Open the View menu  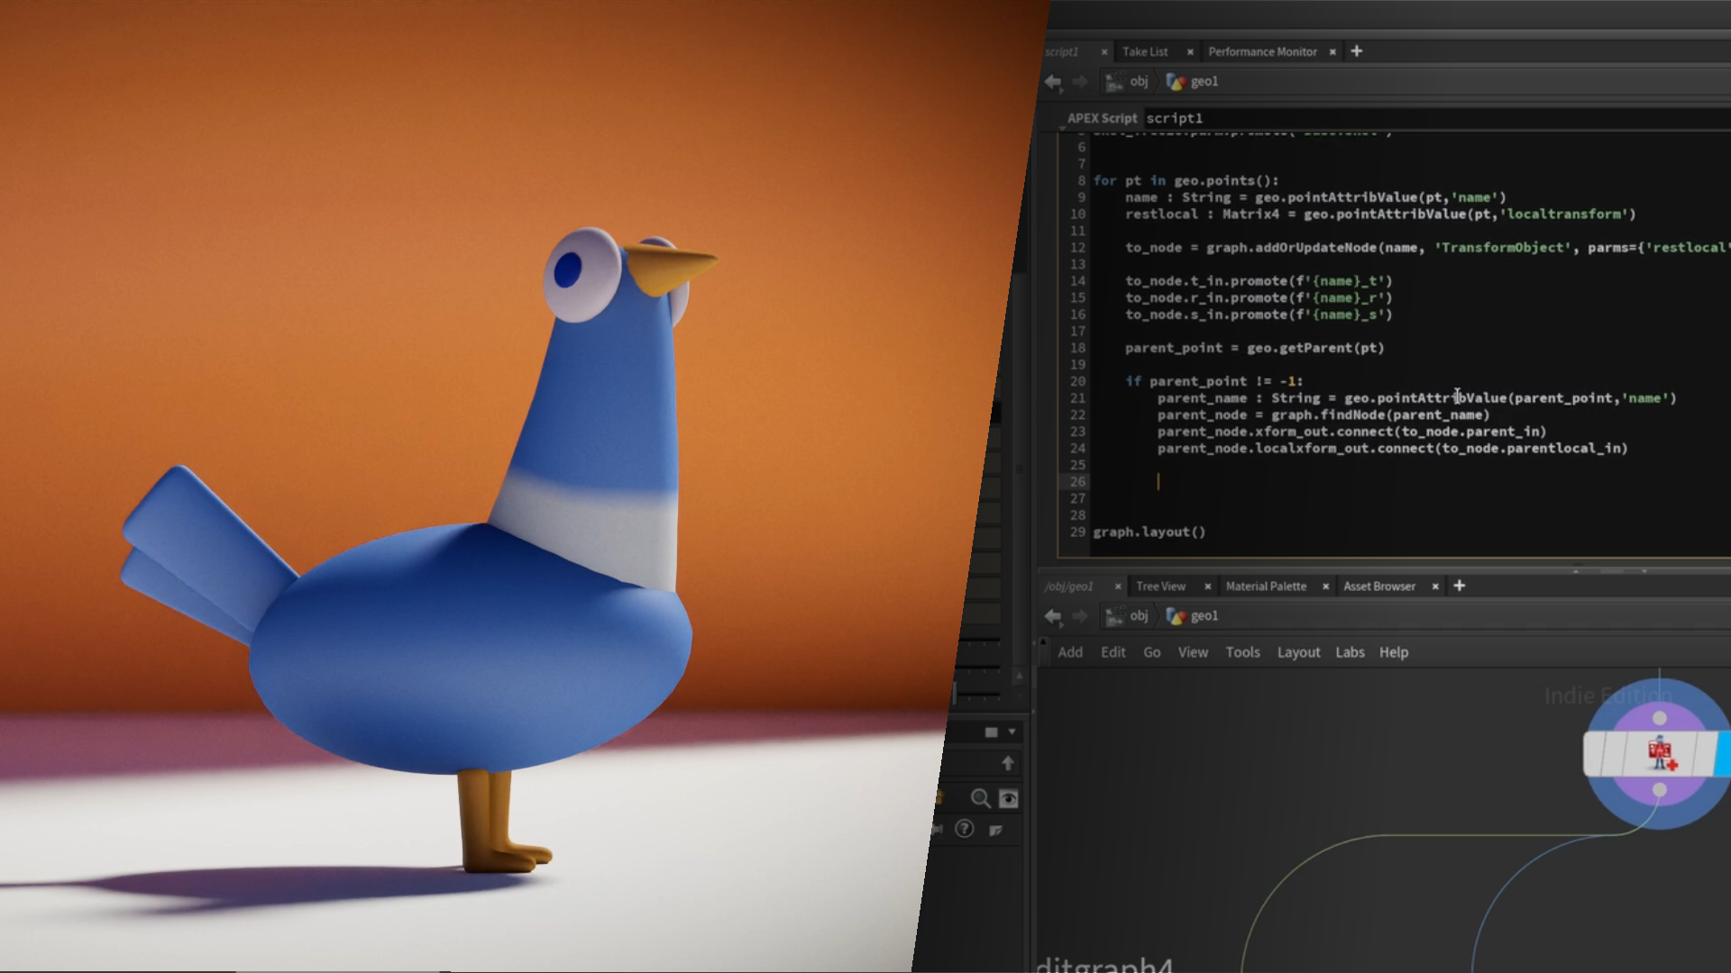tap(1193, 652)
